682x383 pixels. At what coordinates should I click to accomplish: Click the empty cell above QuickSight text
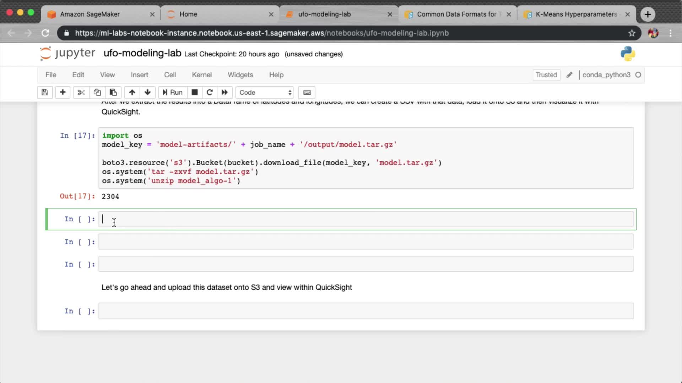pos(366,264)
